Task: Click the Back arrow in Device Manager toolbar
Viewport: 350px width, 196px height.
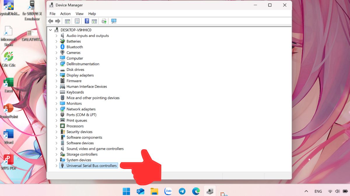Action: [x=50, y=21]
